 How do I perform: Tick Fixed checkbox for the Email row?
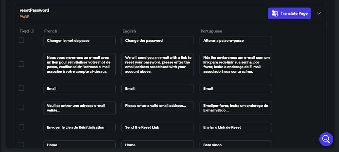tap(21, 88)
